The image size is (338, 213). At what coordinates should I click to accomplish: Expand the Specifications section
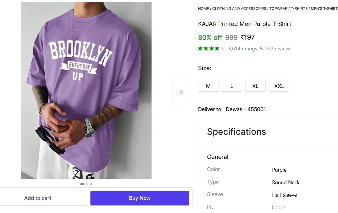coord(236,132)
